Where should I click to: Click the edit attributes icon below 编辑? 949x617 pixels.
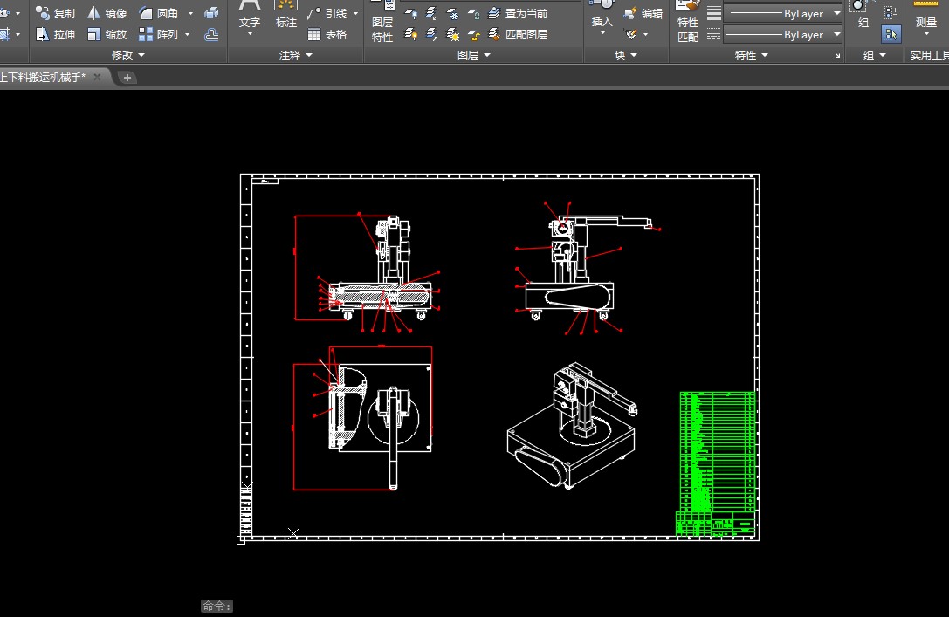(631, 35)
